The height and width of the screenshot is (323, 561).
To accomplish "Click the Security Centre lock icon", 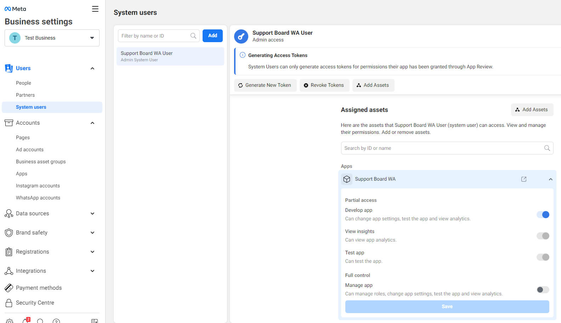I will [9, 303].
